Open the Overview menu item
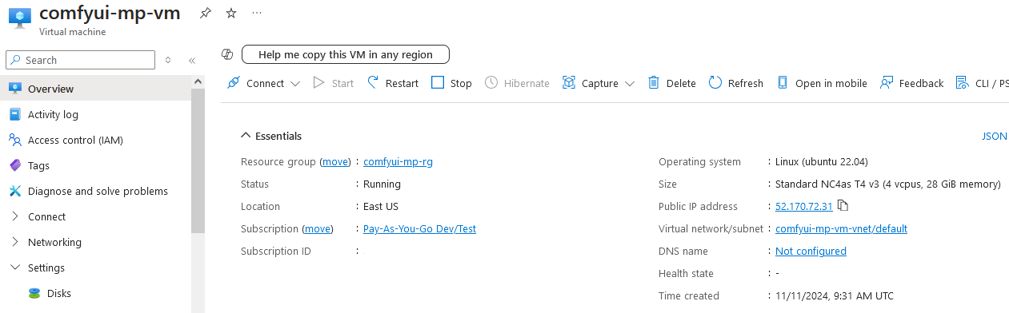Viewport: 1009px width, 313px height. (x=96, y=89)
